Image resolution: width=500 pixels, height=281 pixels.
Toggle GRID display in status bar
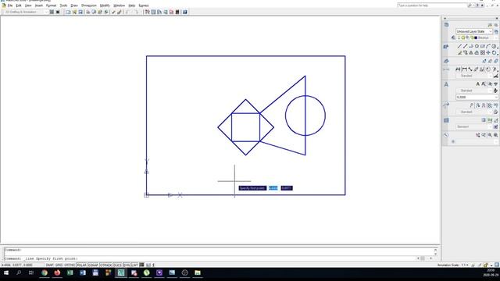(59, 265)
